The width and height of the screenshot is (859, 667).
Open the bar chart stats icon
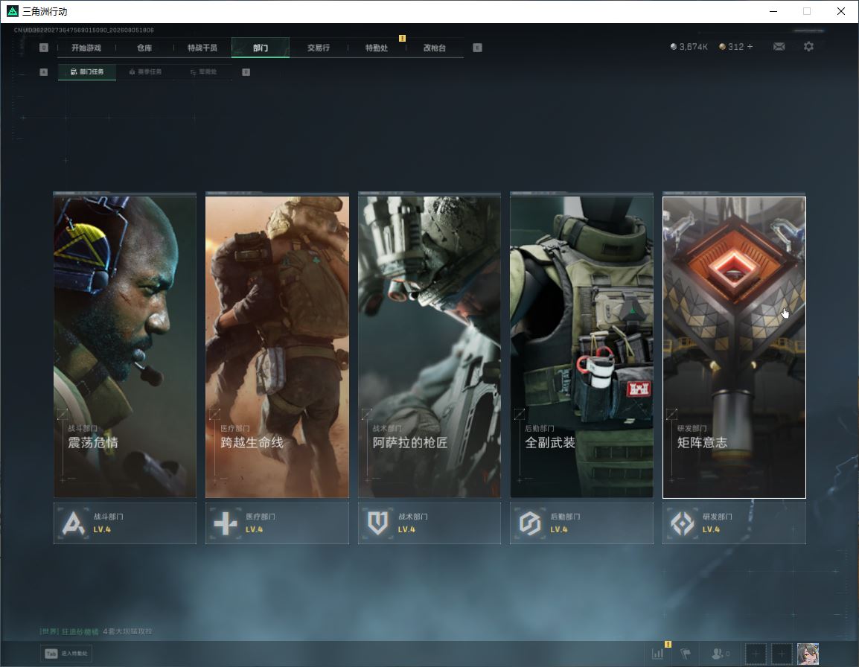click(x=657, y=654)
